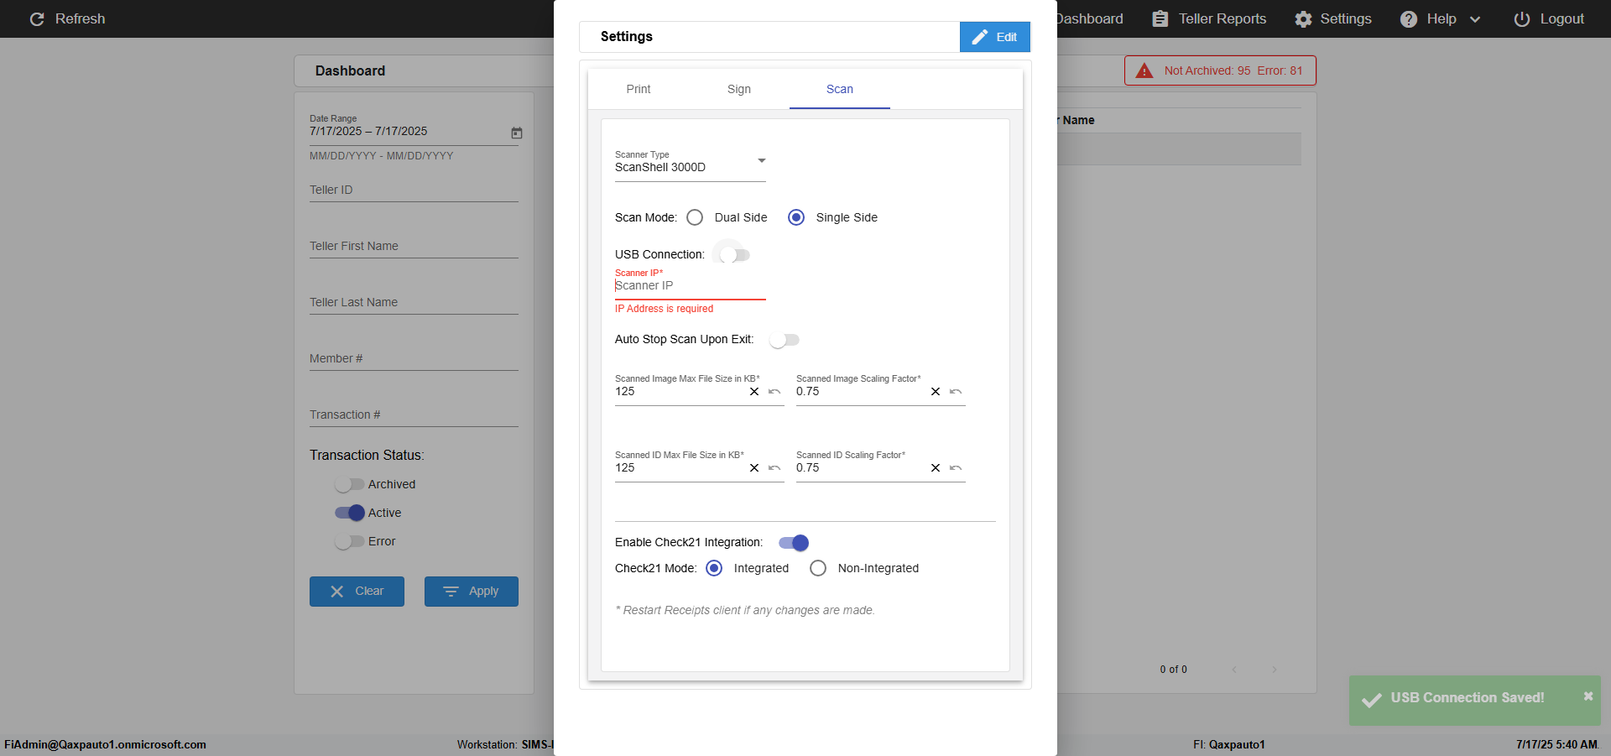The height and width of the screenshot is (756, 1611).
Task: Toggle the Archived transaction status
Action: coord(349,484)
